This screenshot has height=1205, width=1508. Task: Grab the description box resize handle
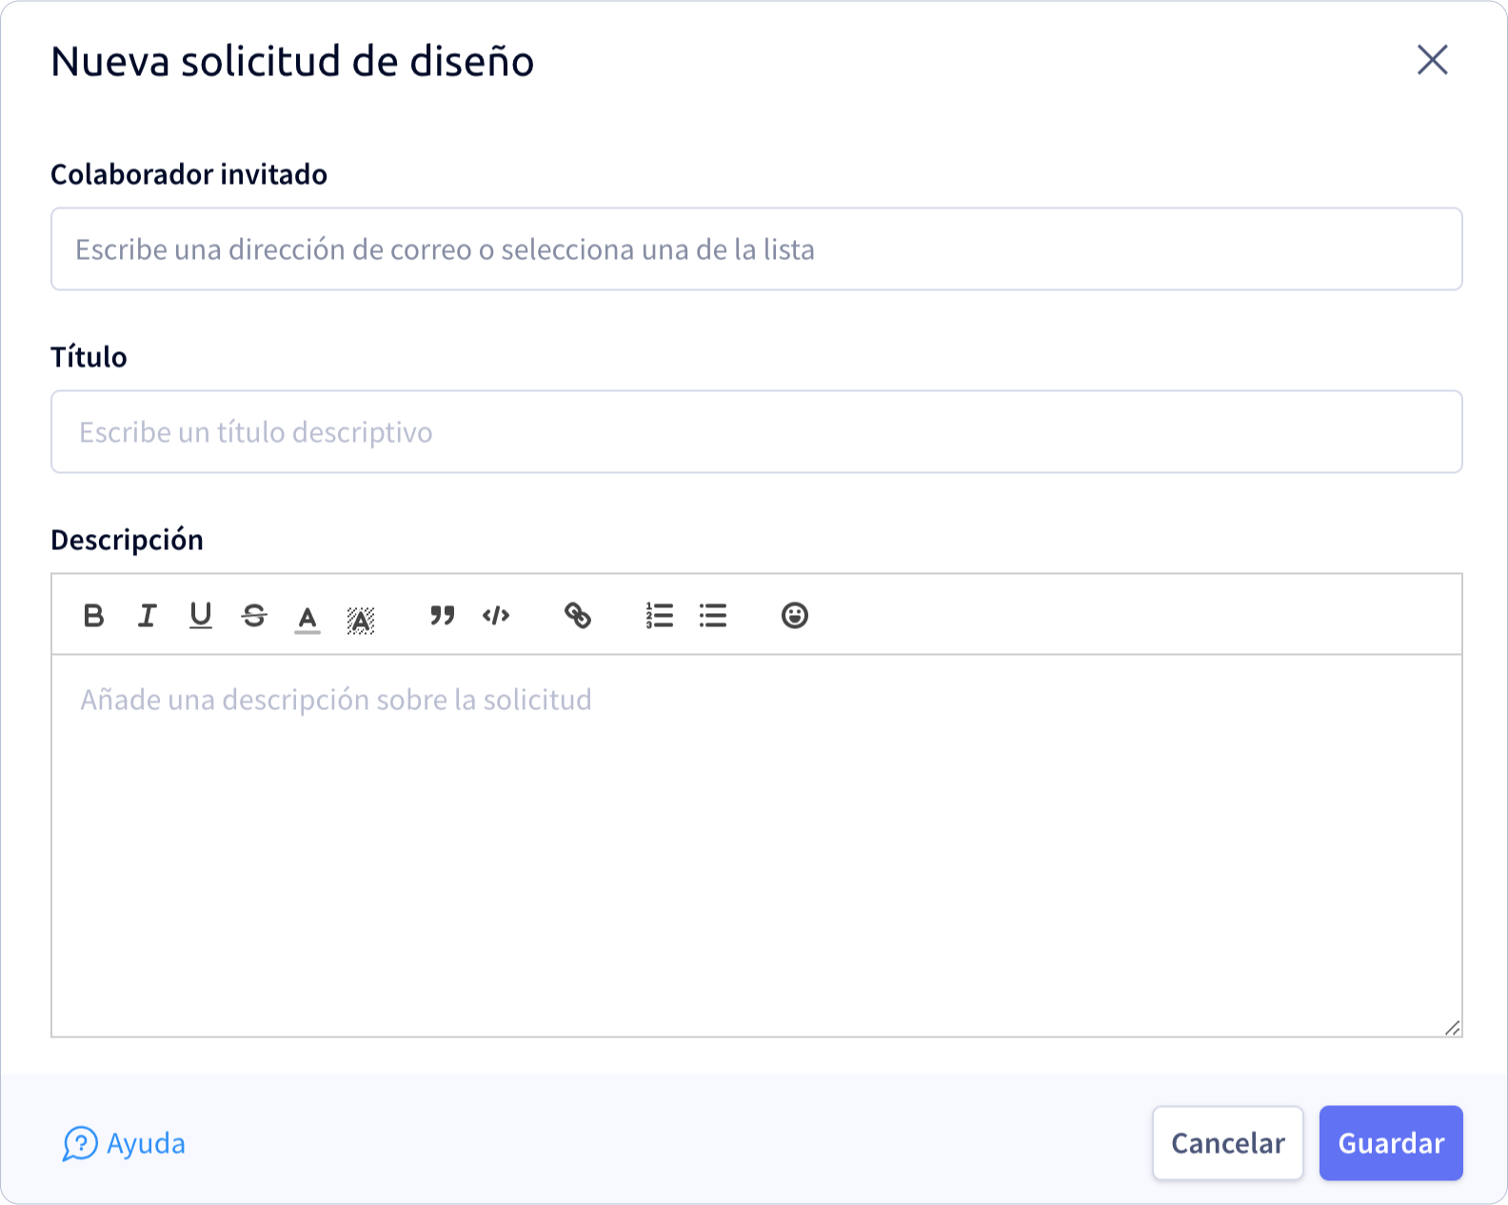point(1452,1027)
